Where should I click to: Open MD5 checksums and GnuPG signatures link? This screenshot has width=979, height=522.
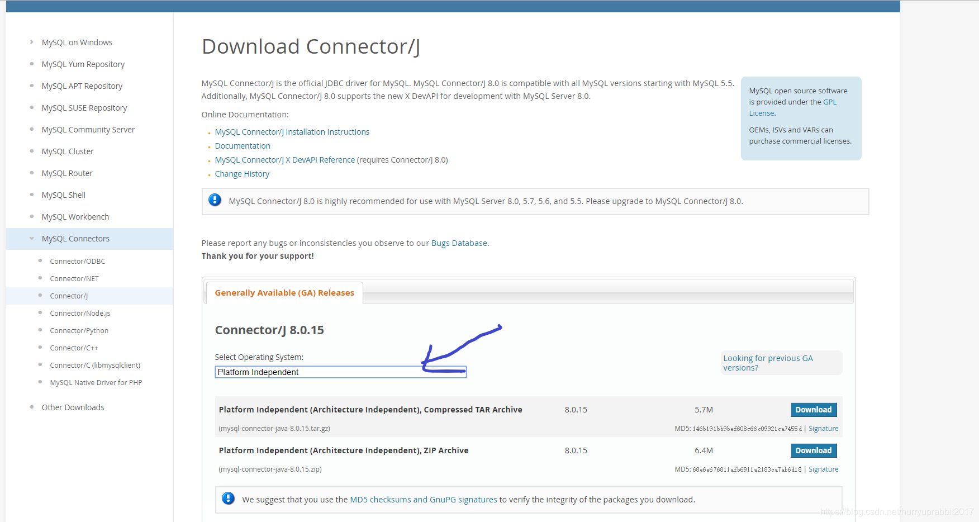pos(423,500)
